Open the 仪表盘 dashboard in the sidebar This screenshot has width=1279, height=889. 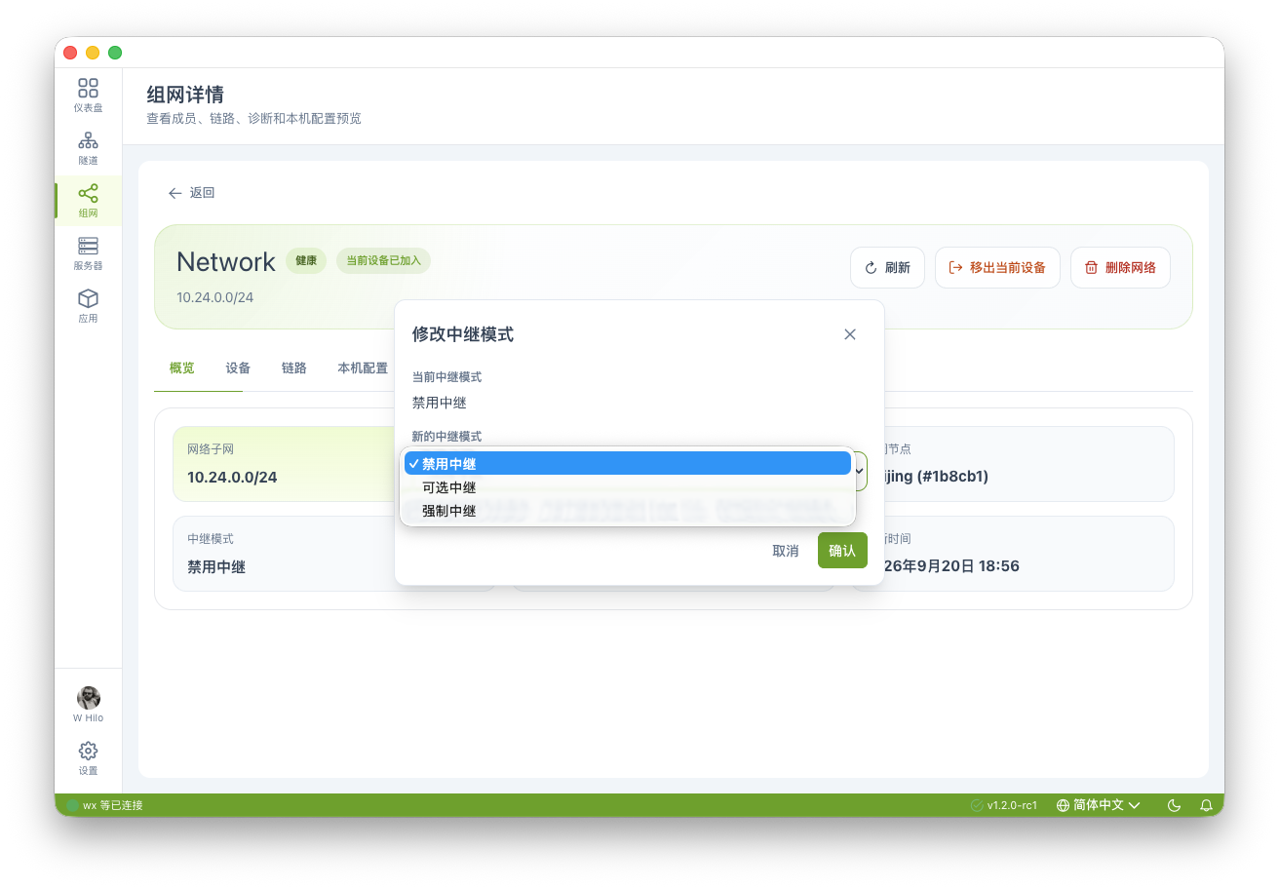tap(88, 96)
